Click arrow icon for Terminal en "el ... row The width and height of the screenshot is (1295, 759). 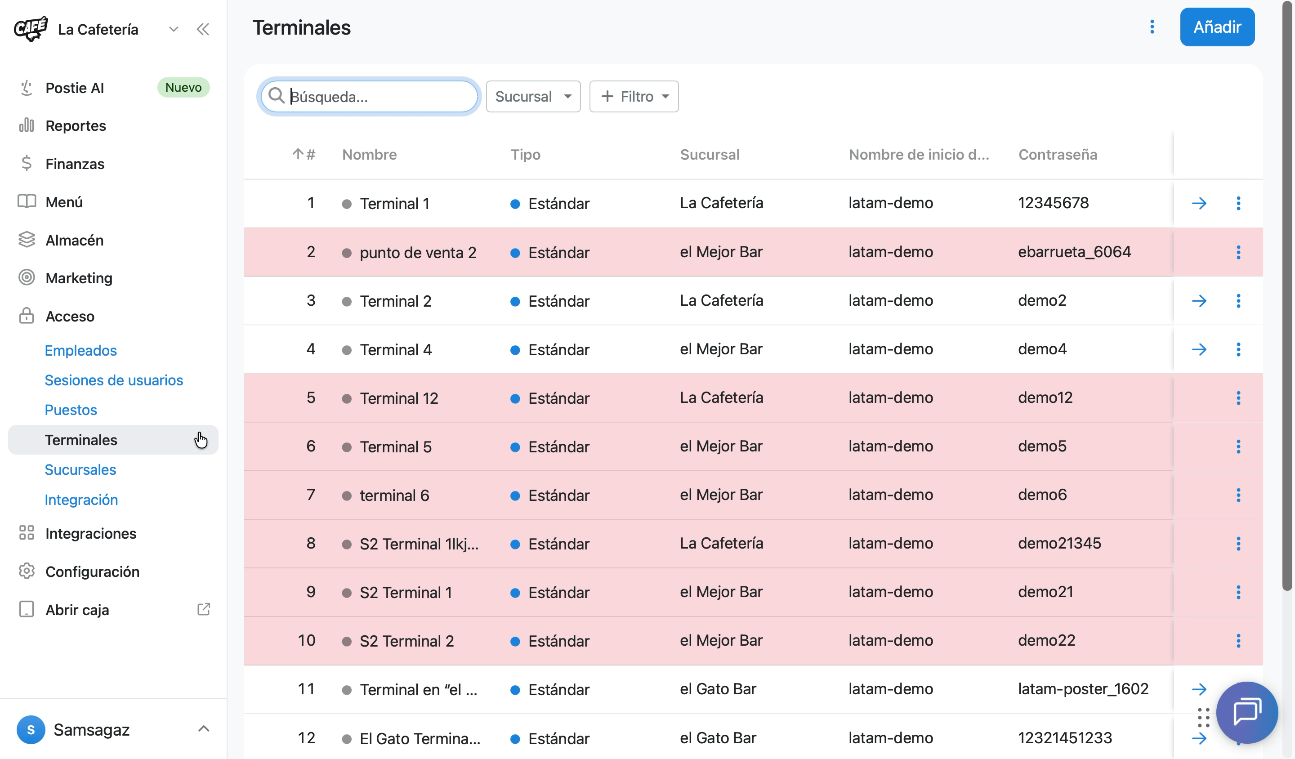click(1199, 689)
